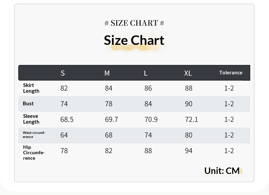
Task: Click the S size column header
Action: (63, 73)
